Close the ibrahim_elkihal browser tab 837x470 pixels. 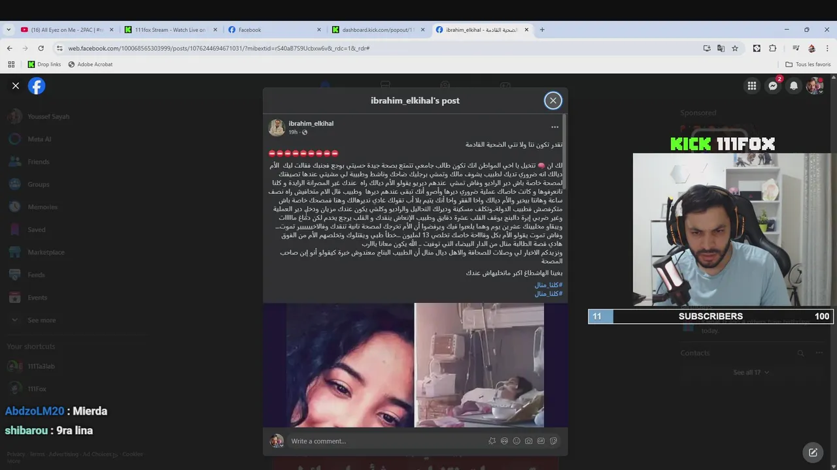pyautogui.click(x=526, y=29)
